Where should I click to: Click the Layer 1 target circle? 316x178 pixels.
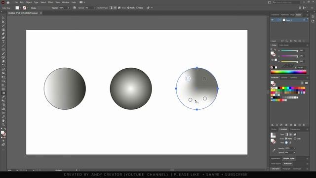[304, 20]
